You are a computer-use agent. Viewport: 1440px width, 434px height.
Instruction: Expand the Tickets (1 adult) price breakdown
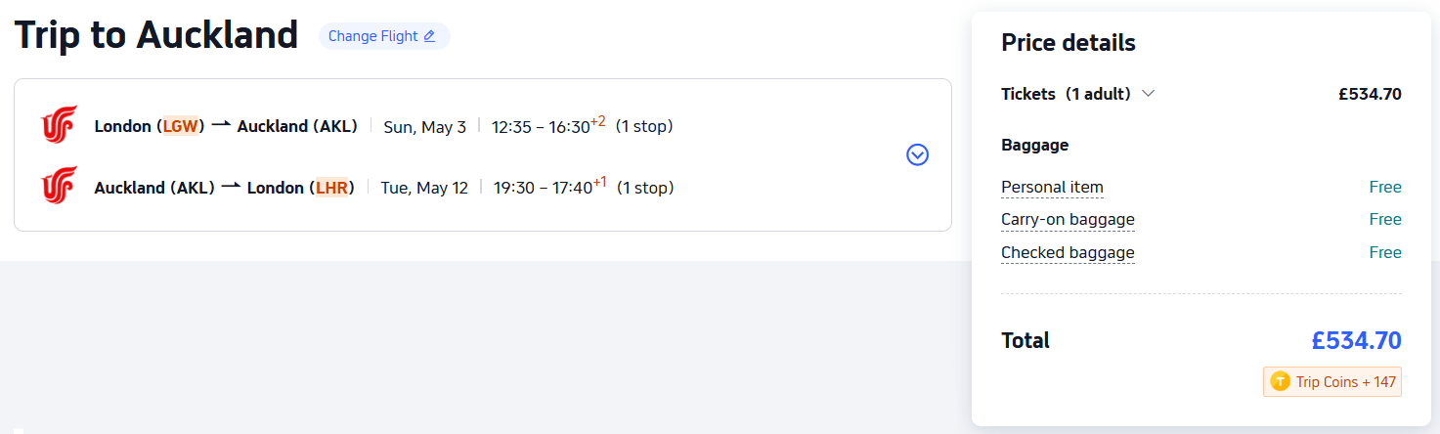click(1148, 94)
